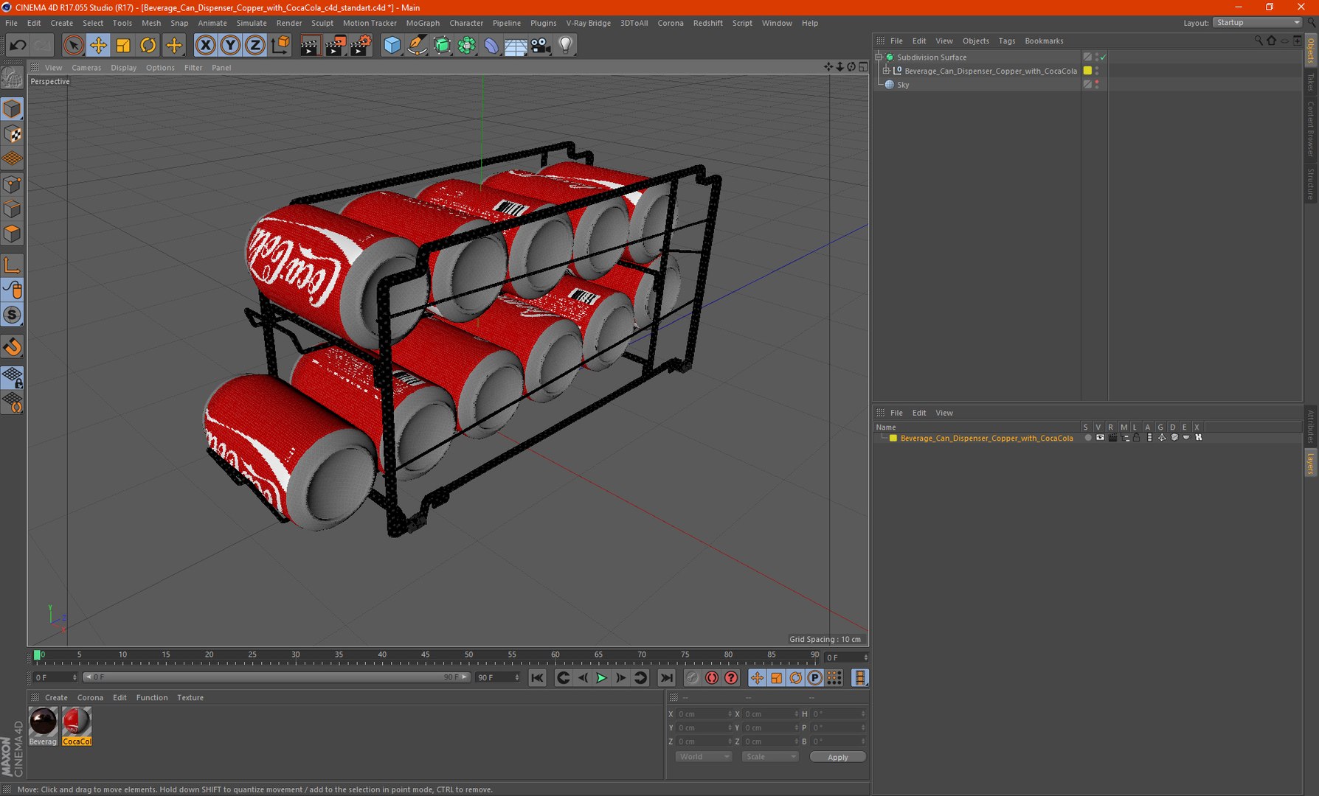Toggle layer lock icon
The height and width of the screenshot is (796, 1319).
pyautogui.click(x=1137, y=438)
